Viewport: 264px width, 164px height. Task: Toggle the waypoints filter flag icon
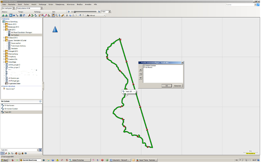click(6, 153)
